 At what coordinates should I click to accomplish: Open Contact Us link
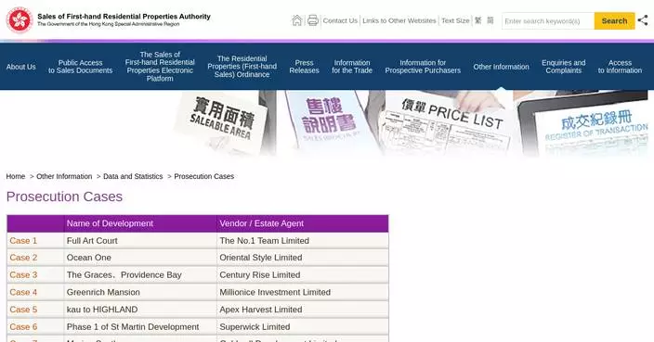(x=340, y=20)
